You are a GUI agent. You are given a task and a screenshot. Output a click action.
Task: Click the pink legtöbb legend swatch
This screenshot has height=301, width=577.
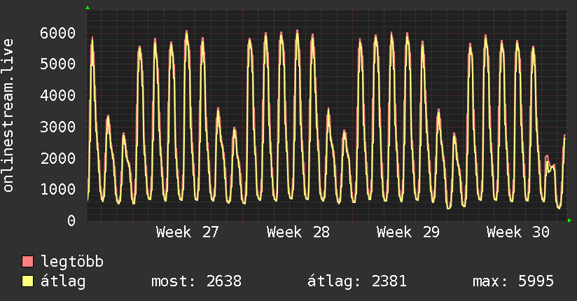point(27,261)
